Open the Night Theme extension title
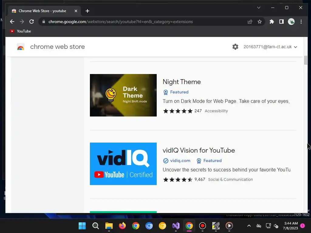 (182, 82)
